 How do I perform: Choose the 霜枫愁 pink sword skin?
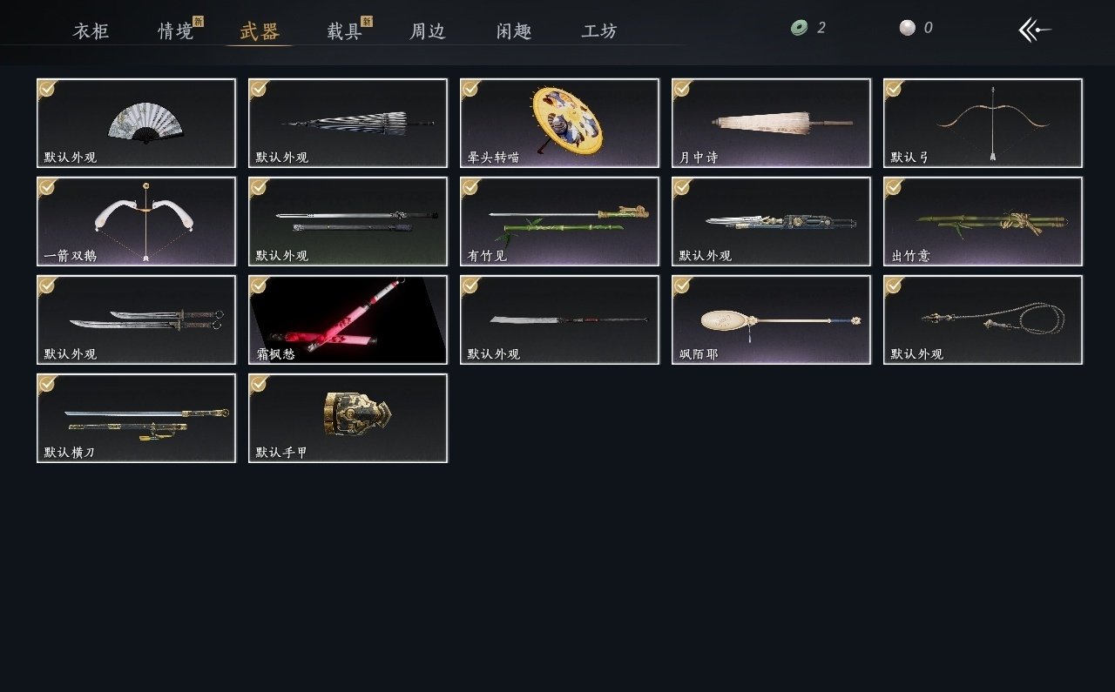click(x=348, y=319)
